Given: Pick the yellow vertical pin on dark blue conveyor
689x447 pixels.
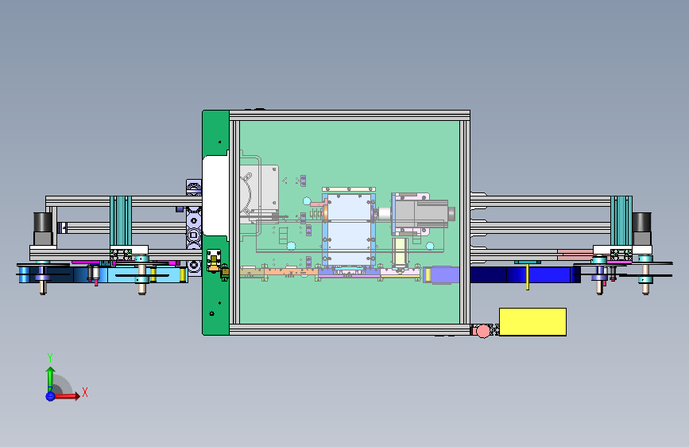Looking at the screenshot, I should pyautogui.click(x=528, y=276).
